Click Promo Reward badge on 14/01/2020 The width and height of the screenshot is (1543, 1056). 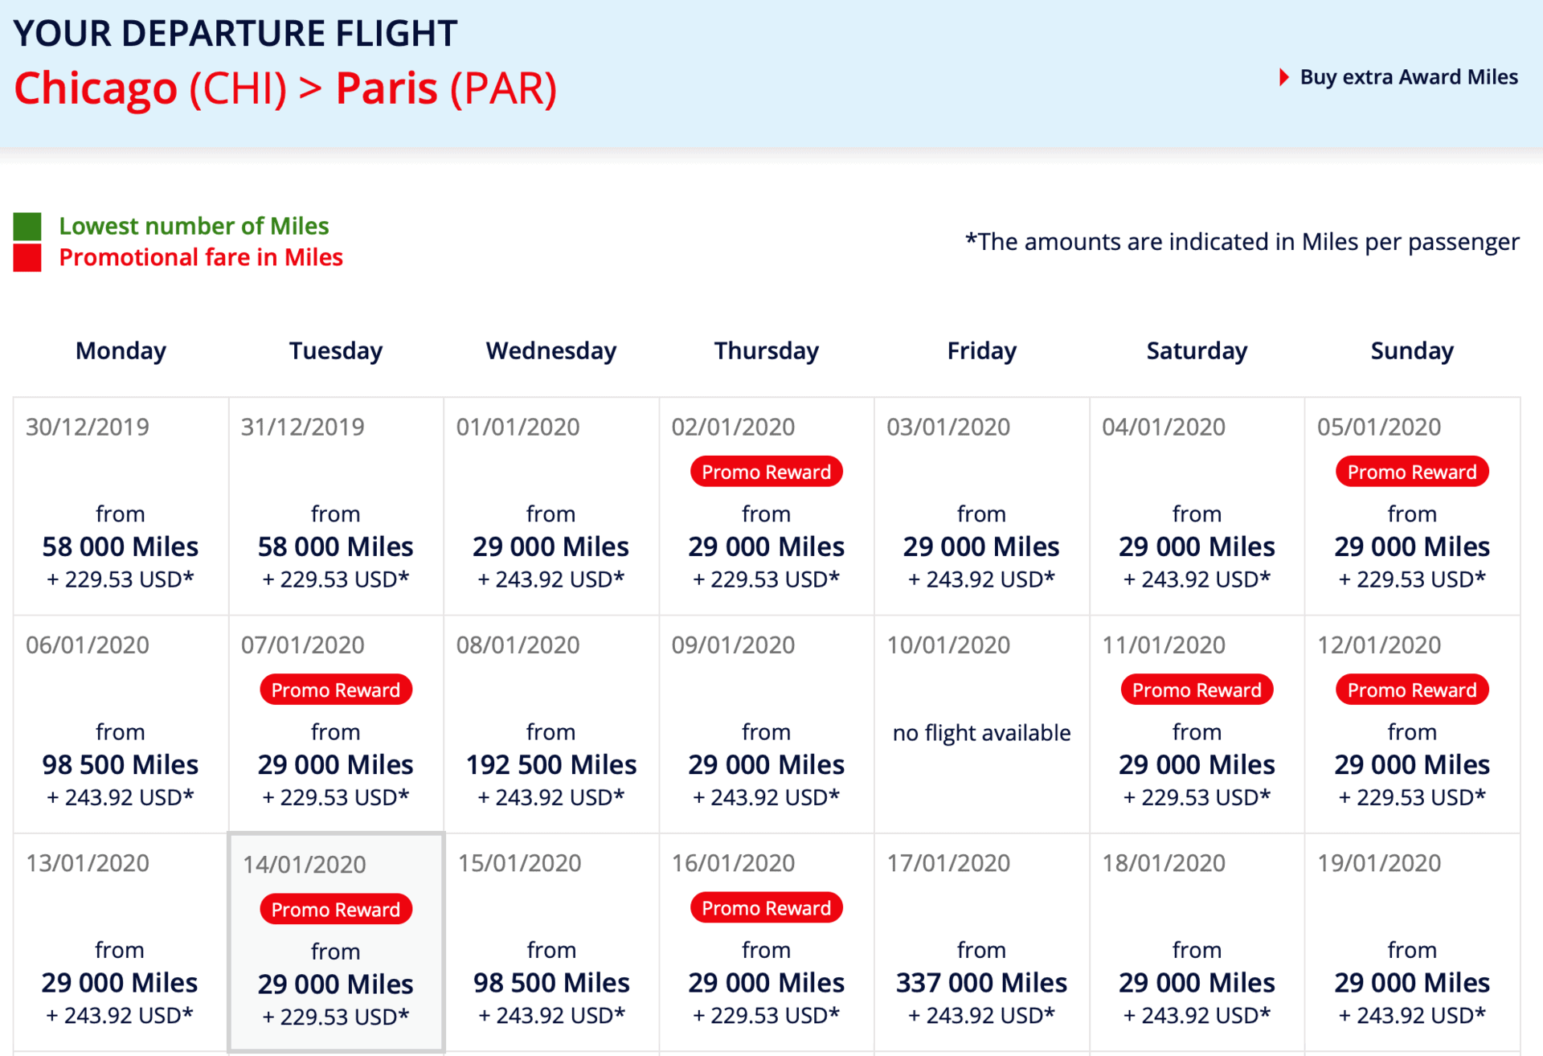(x=336, y=909)
